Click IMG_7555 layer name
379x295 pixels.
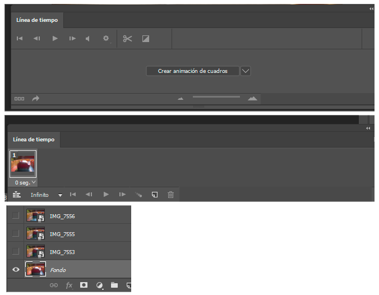(x=62, y=234)
